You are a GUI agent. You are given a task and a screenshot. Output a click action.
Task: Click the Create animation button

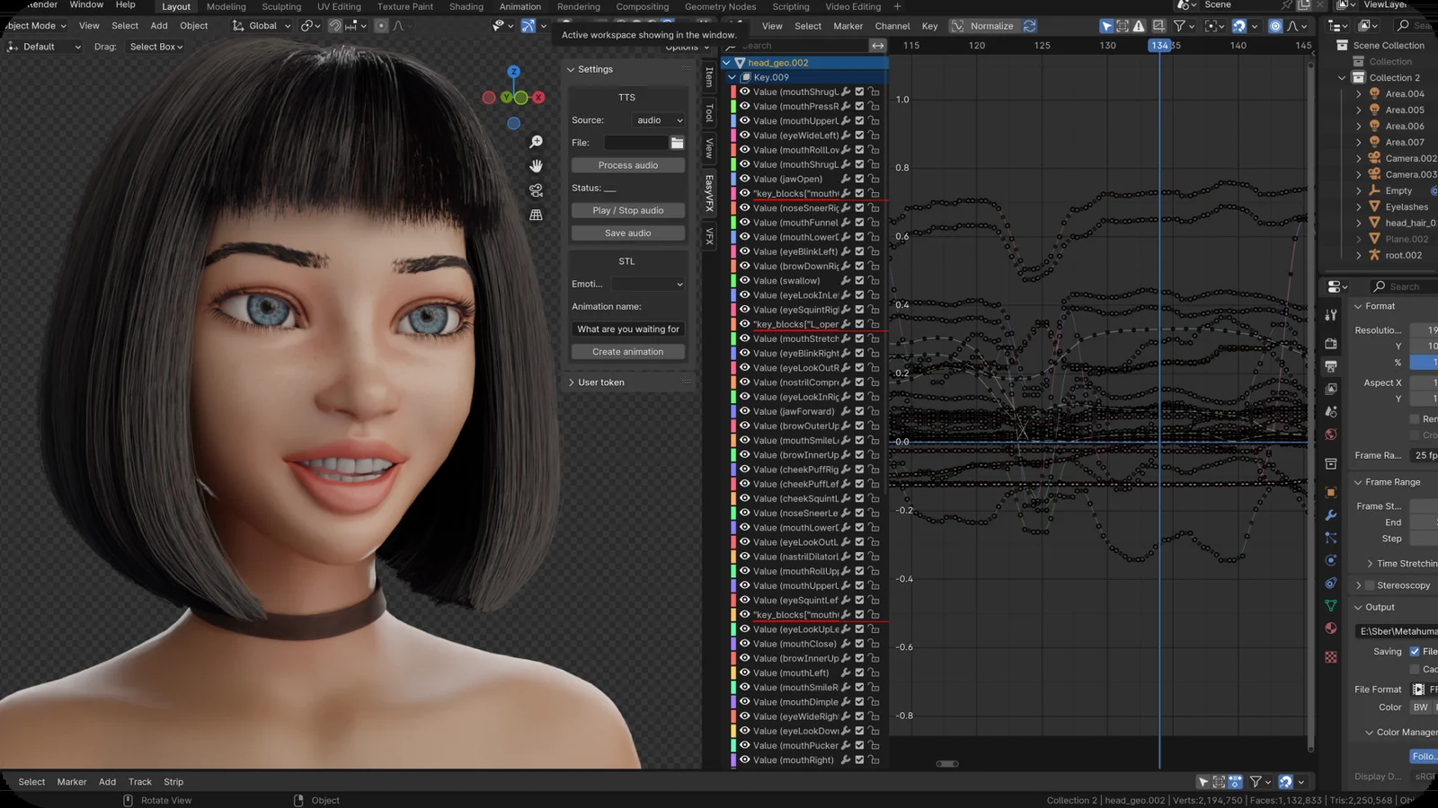point(627,351)
